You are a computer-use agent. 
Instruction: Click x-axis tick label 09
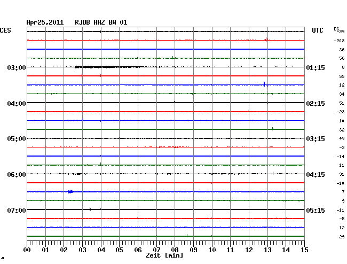(193, 250)
